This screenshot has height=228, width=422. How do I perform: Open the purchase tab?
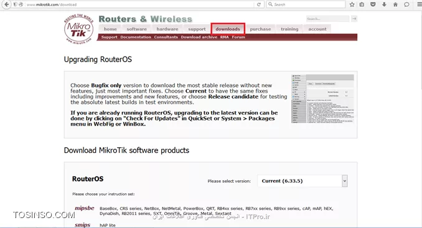[x=260, y=29]
